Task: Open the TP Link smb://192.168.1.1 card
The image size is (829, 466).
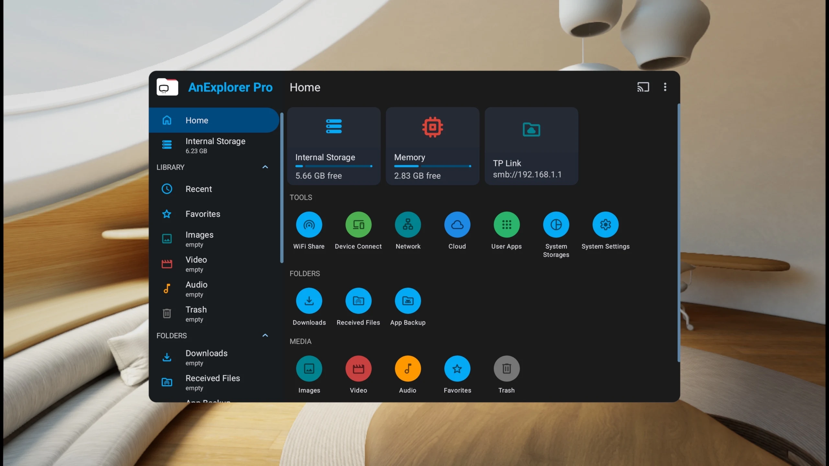Action: (531, 146)
